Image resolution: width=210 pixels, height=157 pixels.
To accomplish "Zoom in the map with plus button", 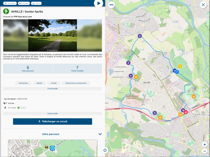I will point(205,144).
